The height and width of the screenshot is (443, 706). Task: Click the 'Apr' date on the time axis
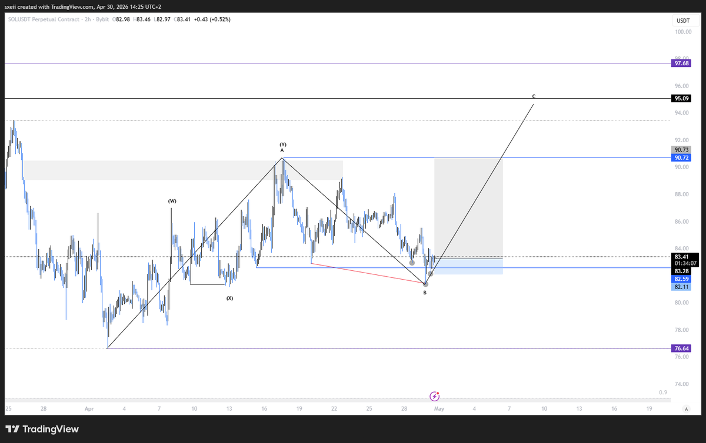[89, 408]
